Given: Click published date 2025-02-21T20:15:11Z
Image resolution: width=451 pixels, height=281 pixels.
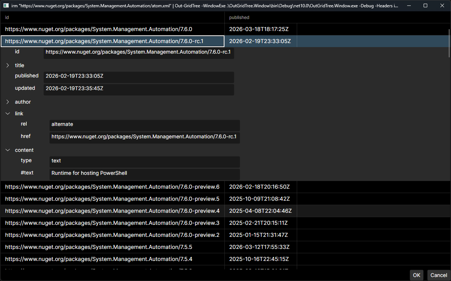Looking at the screenshot, I should (258, 223).
